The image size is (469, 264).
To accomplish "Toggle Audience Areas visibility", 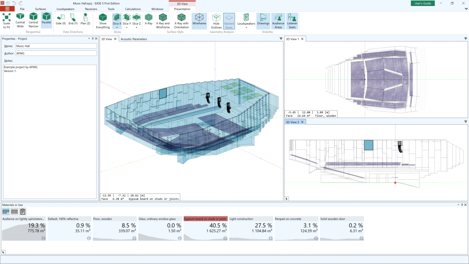I will [278, 21].
